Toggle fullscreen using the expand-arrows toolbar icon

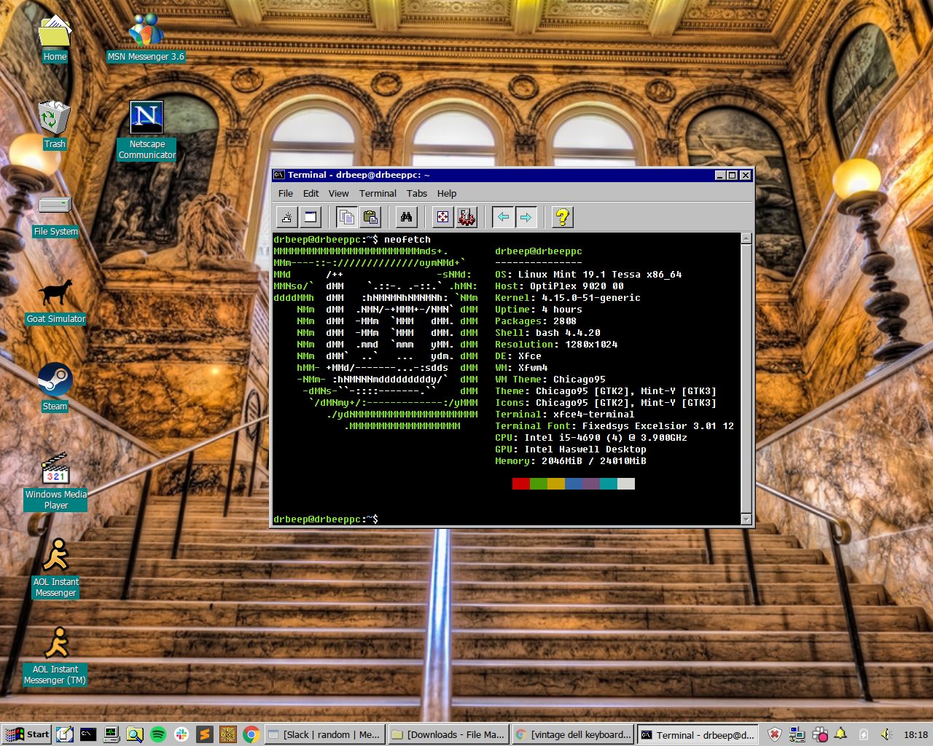[442, 216]
